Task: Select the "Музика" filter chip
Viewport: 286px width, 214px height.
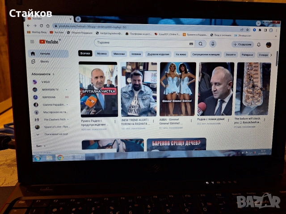Action: coord(102,53)
